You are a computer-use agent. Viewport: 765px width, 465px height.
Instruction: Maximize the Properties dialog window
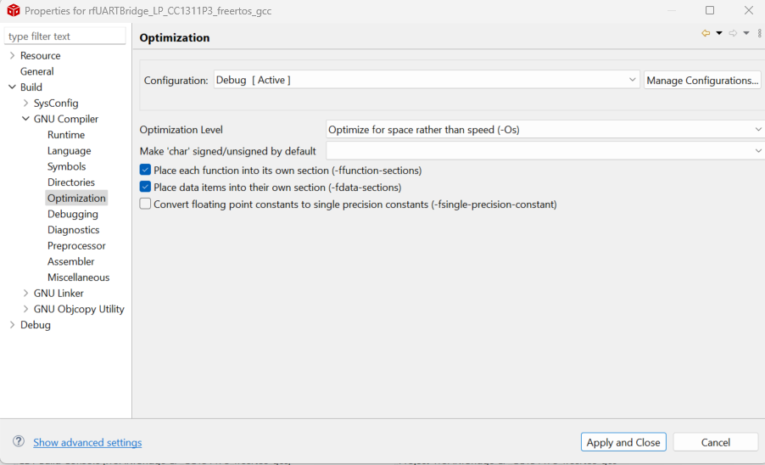point(710,11)
